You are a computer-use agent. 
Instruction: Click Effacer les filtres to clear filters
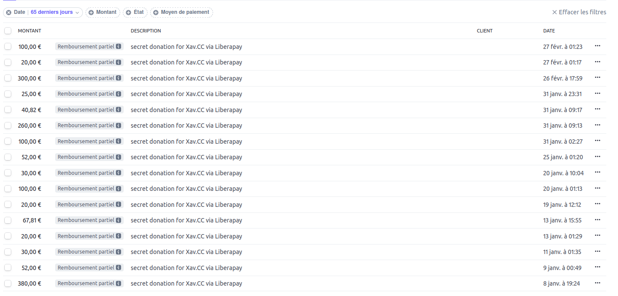(x=579, y=12)
